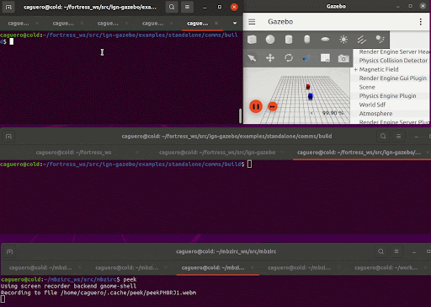This screenshot has height=307, width=431.
Task: Focus the middle terminal command prompt
Action: (x=250, y=164)
